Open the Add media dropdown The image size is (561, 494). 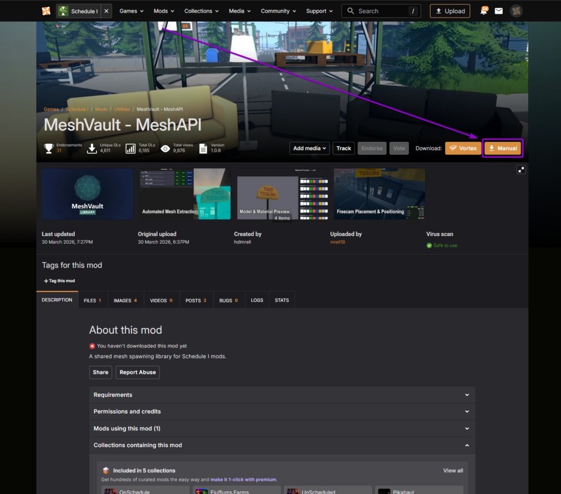tap(310, 148)
